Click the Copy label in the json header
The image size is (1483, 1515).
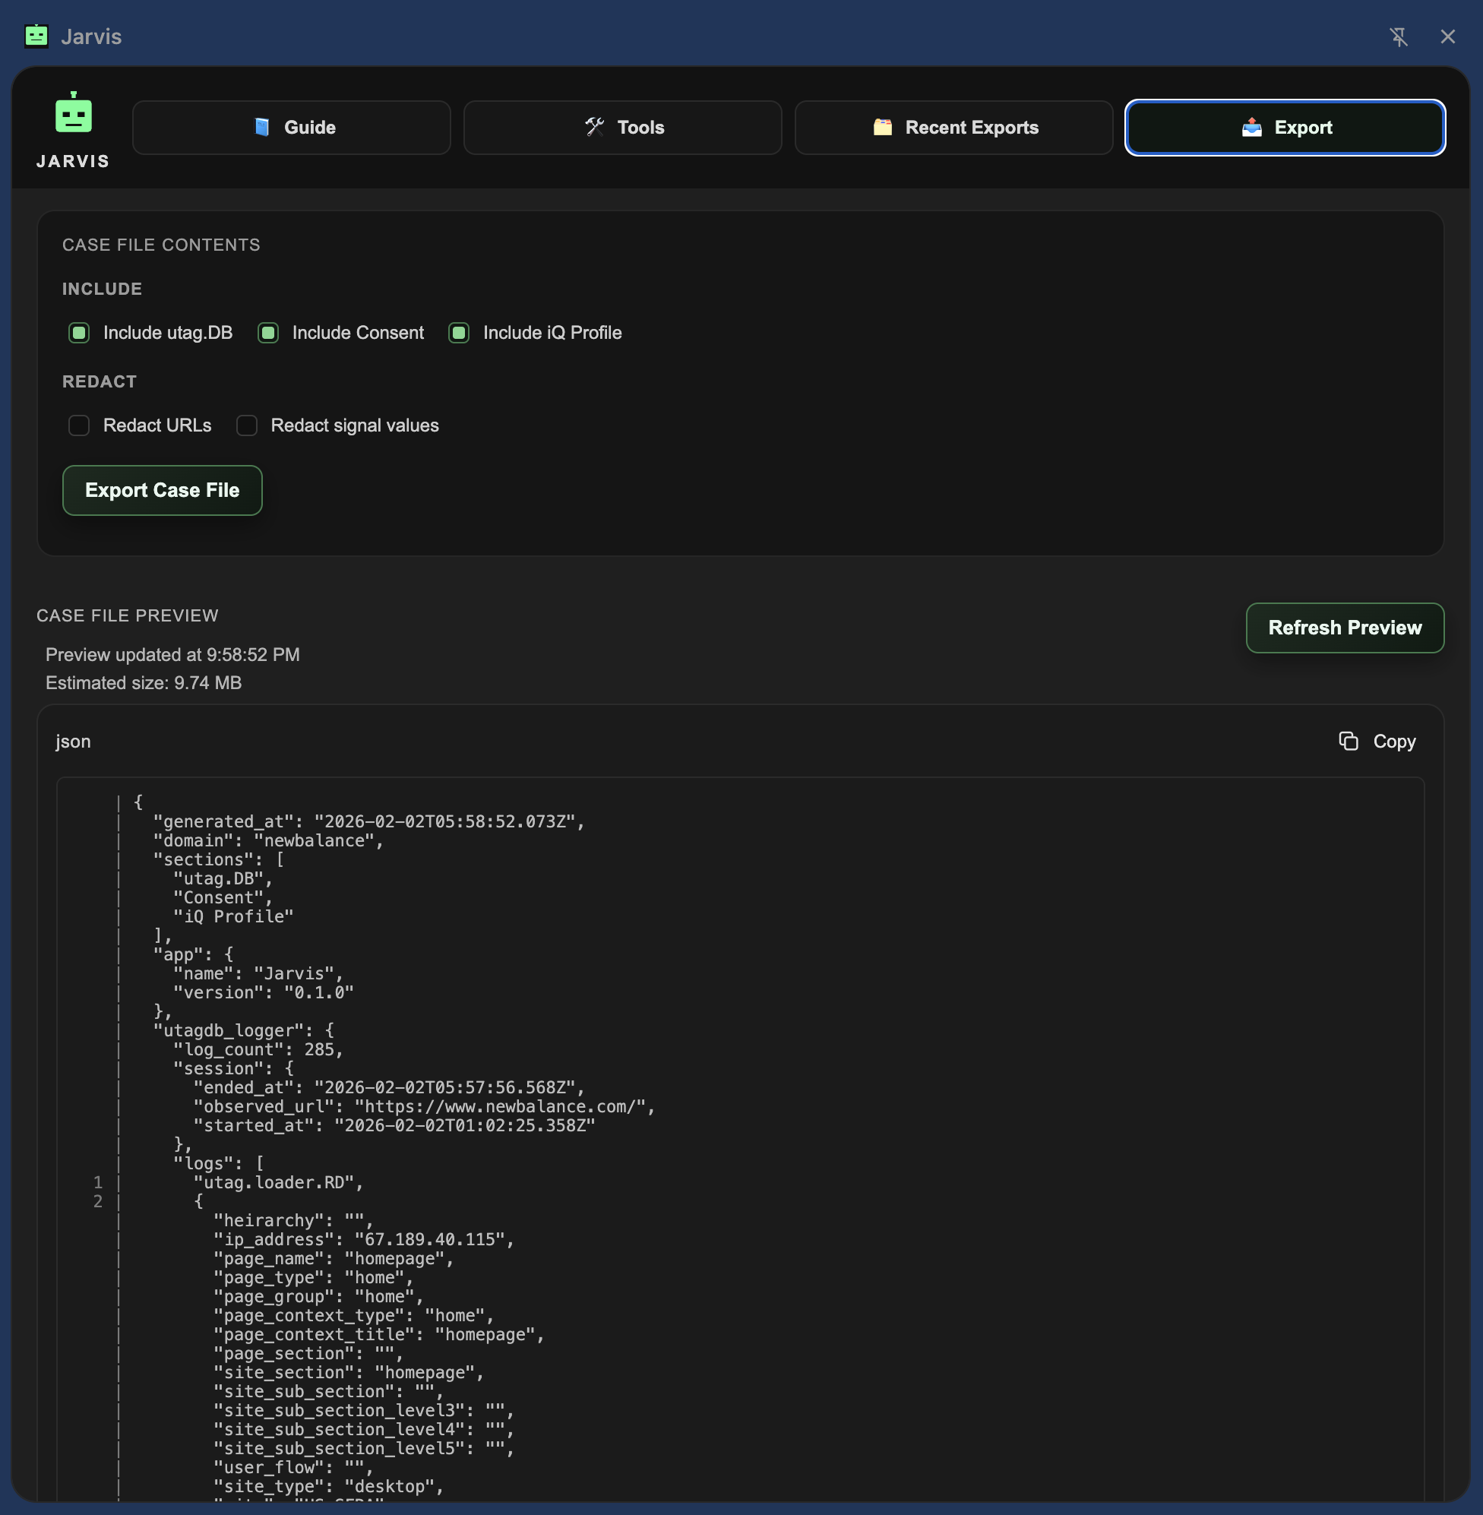tap(1393, 741)
